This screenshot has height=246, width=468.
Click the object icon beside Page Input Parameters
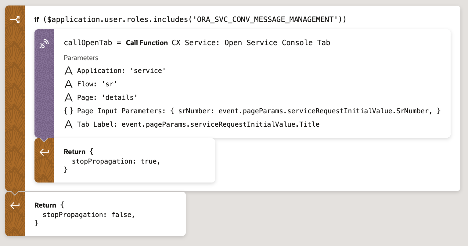pyautogui.click(x=69, y=110)
